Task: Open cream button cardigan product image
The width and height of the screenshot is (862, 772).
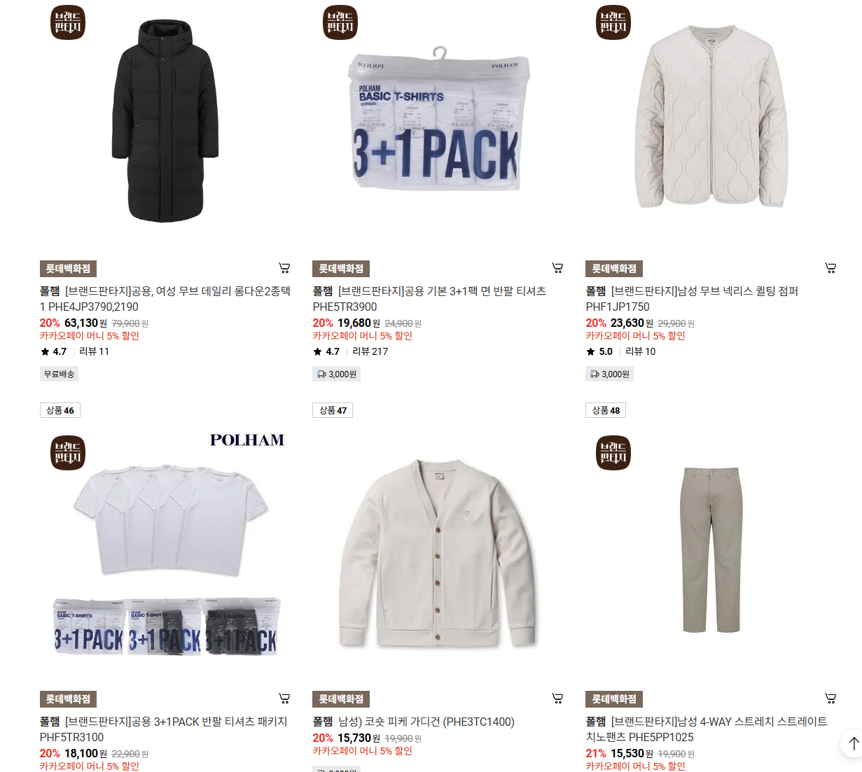Action: [x=438, y=551]
